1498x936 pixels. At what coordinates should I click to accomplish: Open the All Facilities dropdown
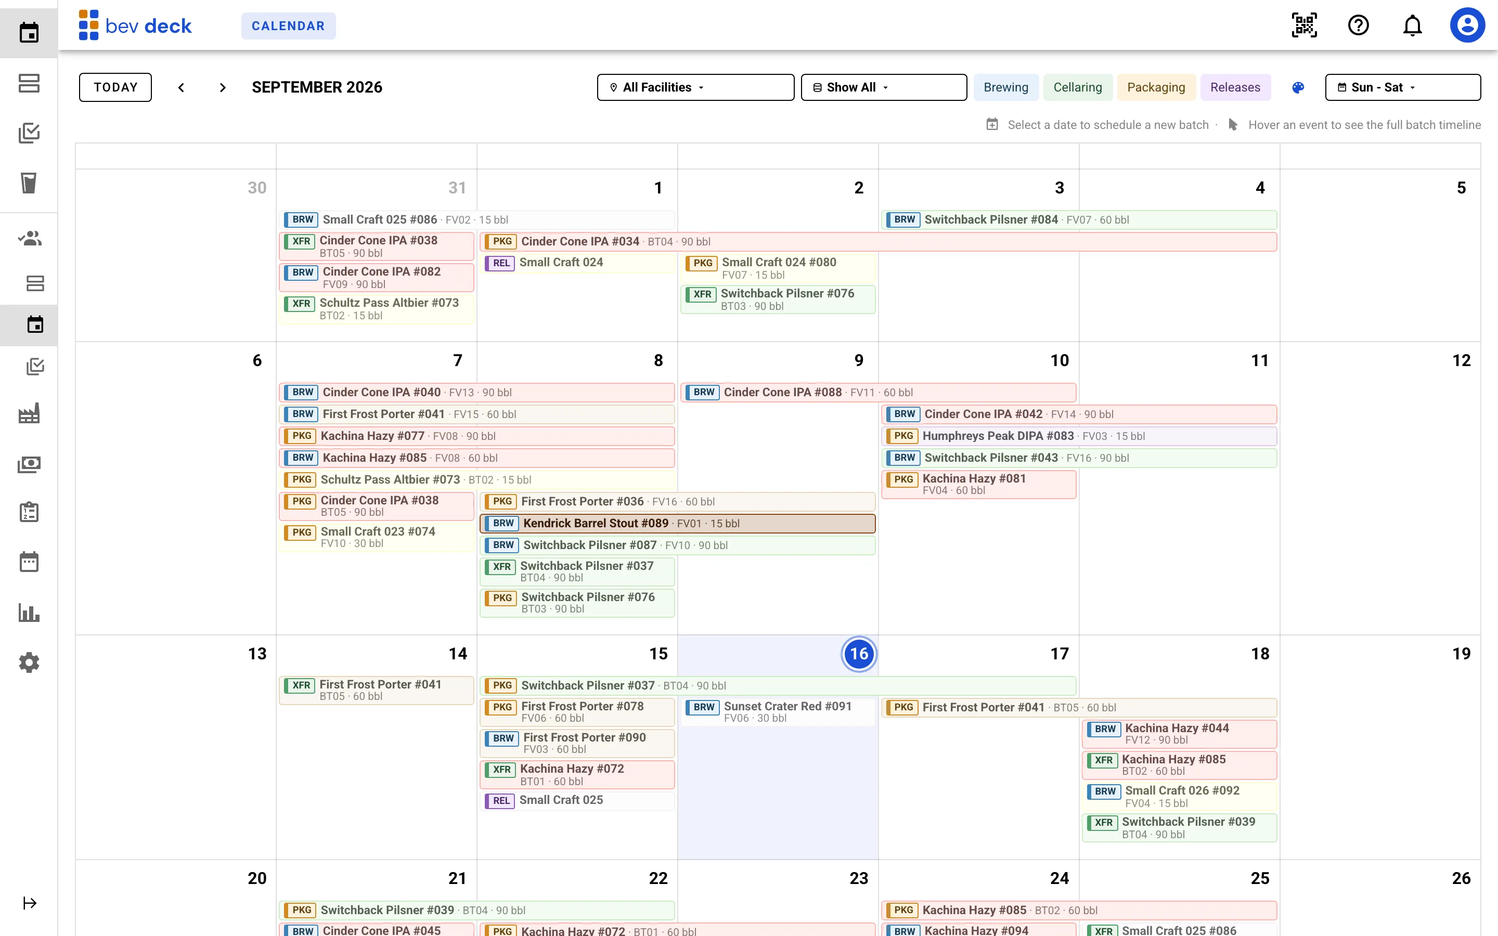(x=695, y=87)
